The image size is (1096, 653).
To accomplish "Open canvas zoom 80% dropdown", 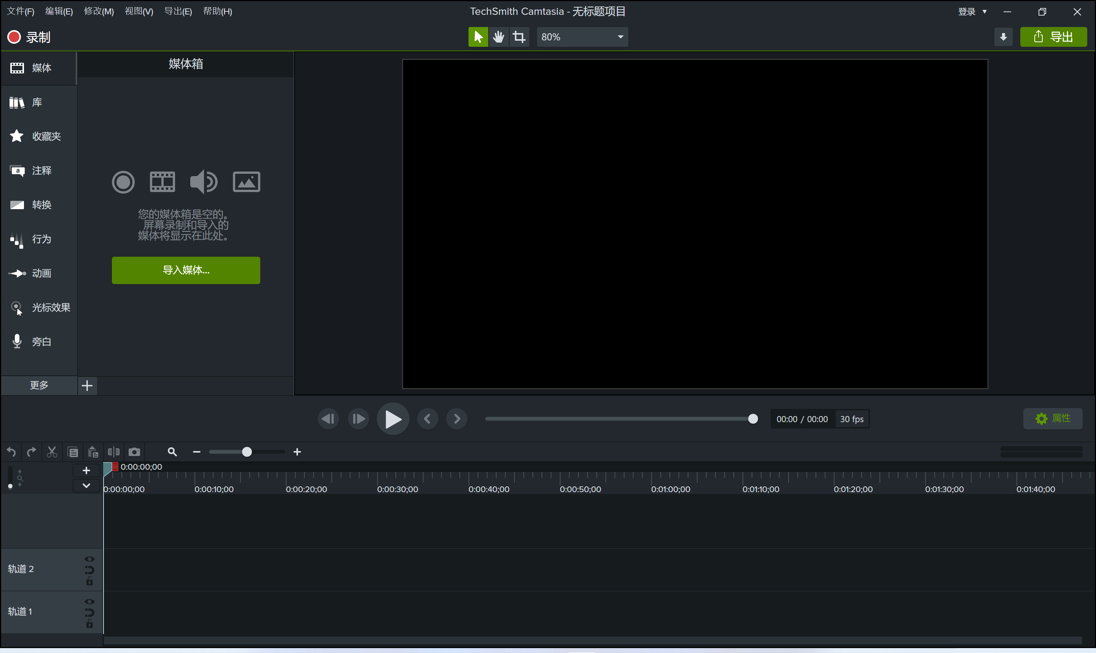I will pyautogui.click(x=582, y=37).
